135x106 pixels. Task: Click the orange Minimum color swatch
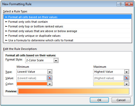point(32,84)
